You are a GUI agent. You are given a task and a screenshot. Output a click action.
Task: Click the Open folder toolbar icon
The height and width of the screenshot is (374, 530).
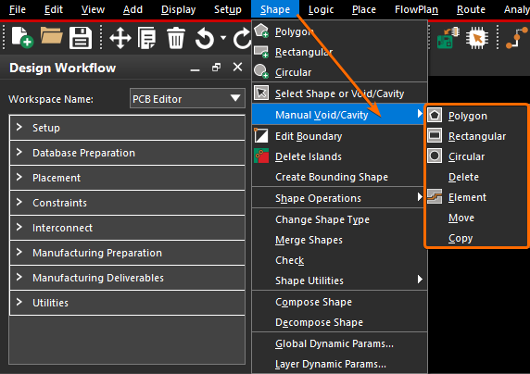tap(51, 36)
